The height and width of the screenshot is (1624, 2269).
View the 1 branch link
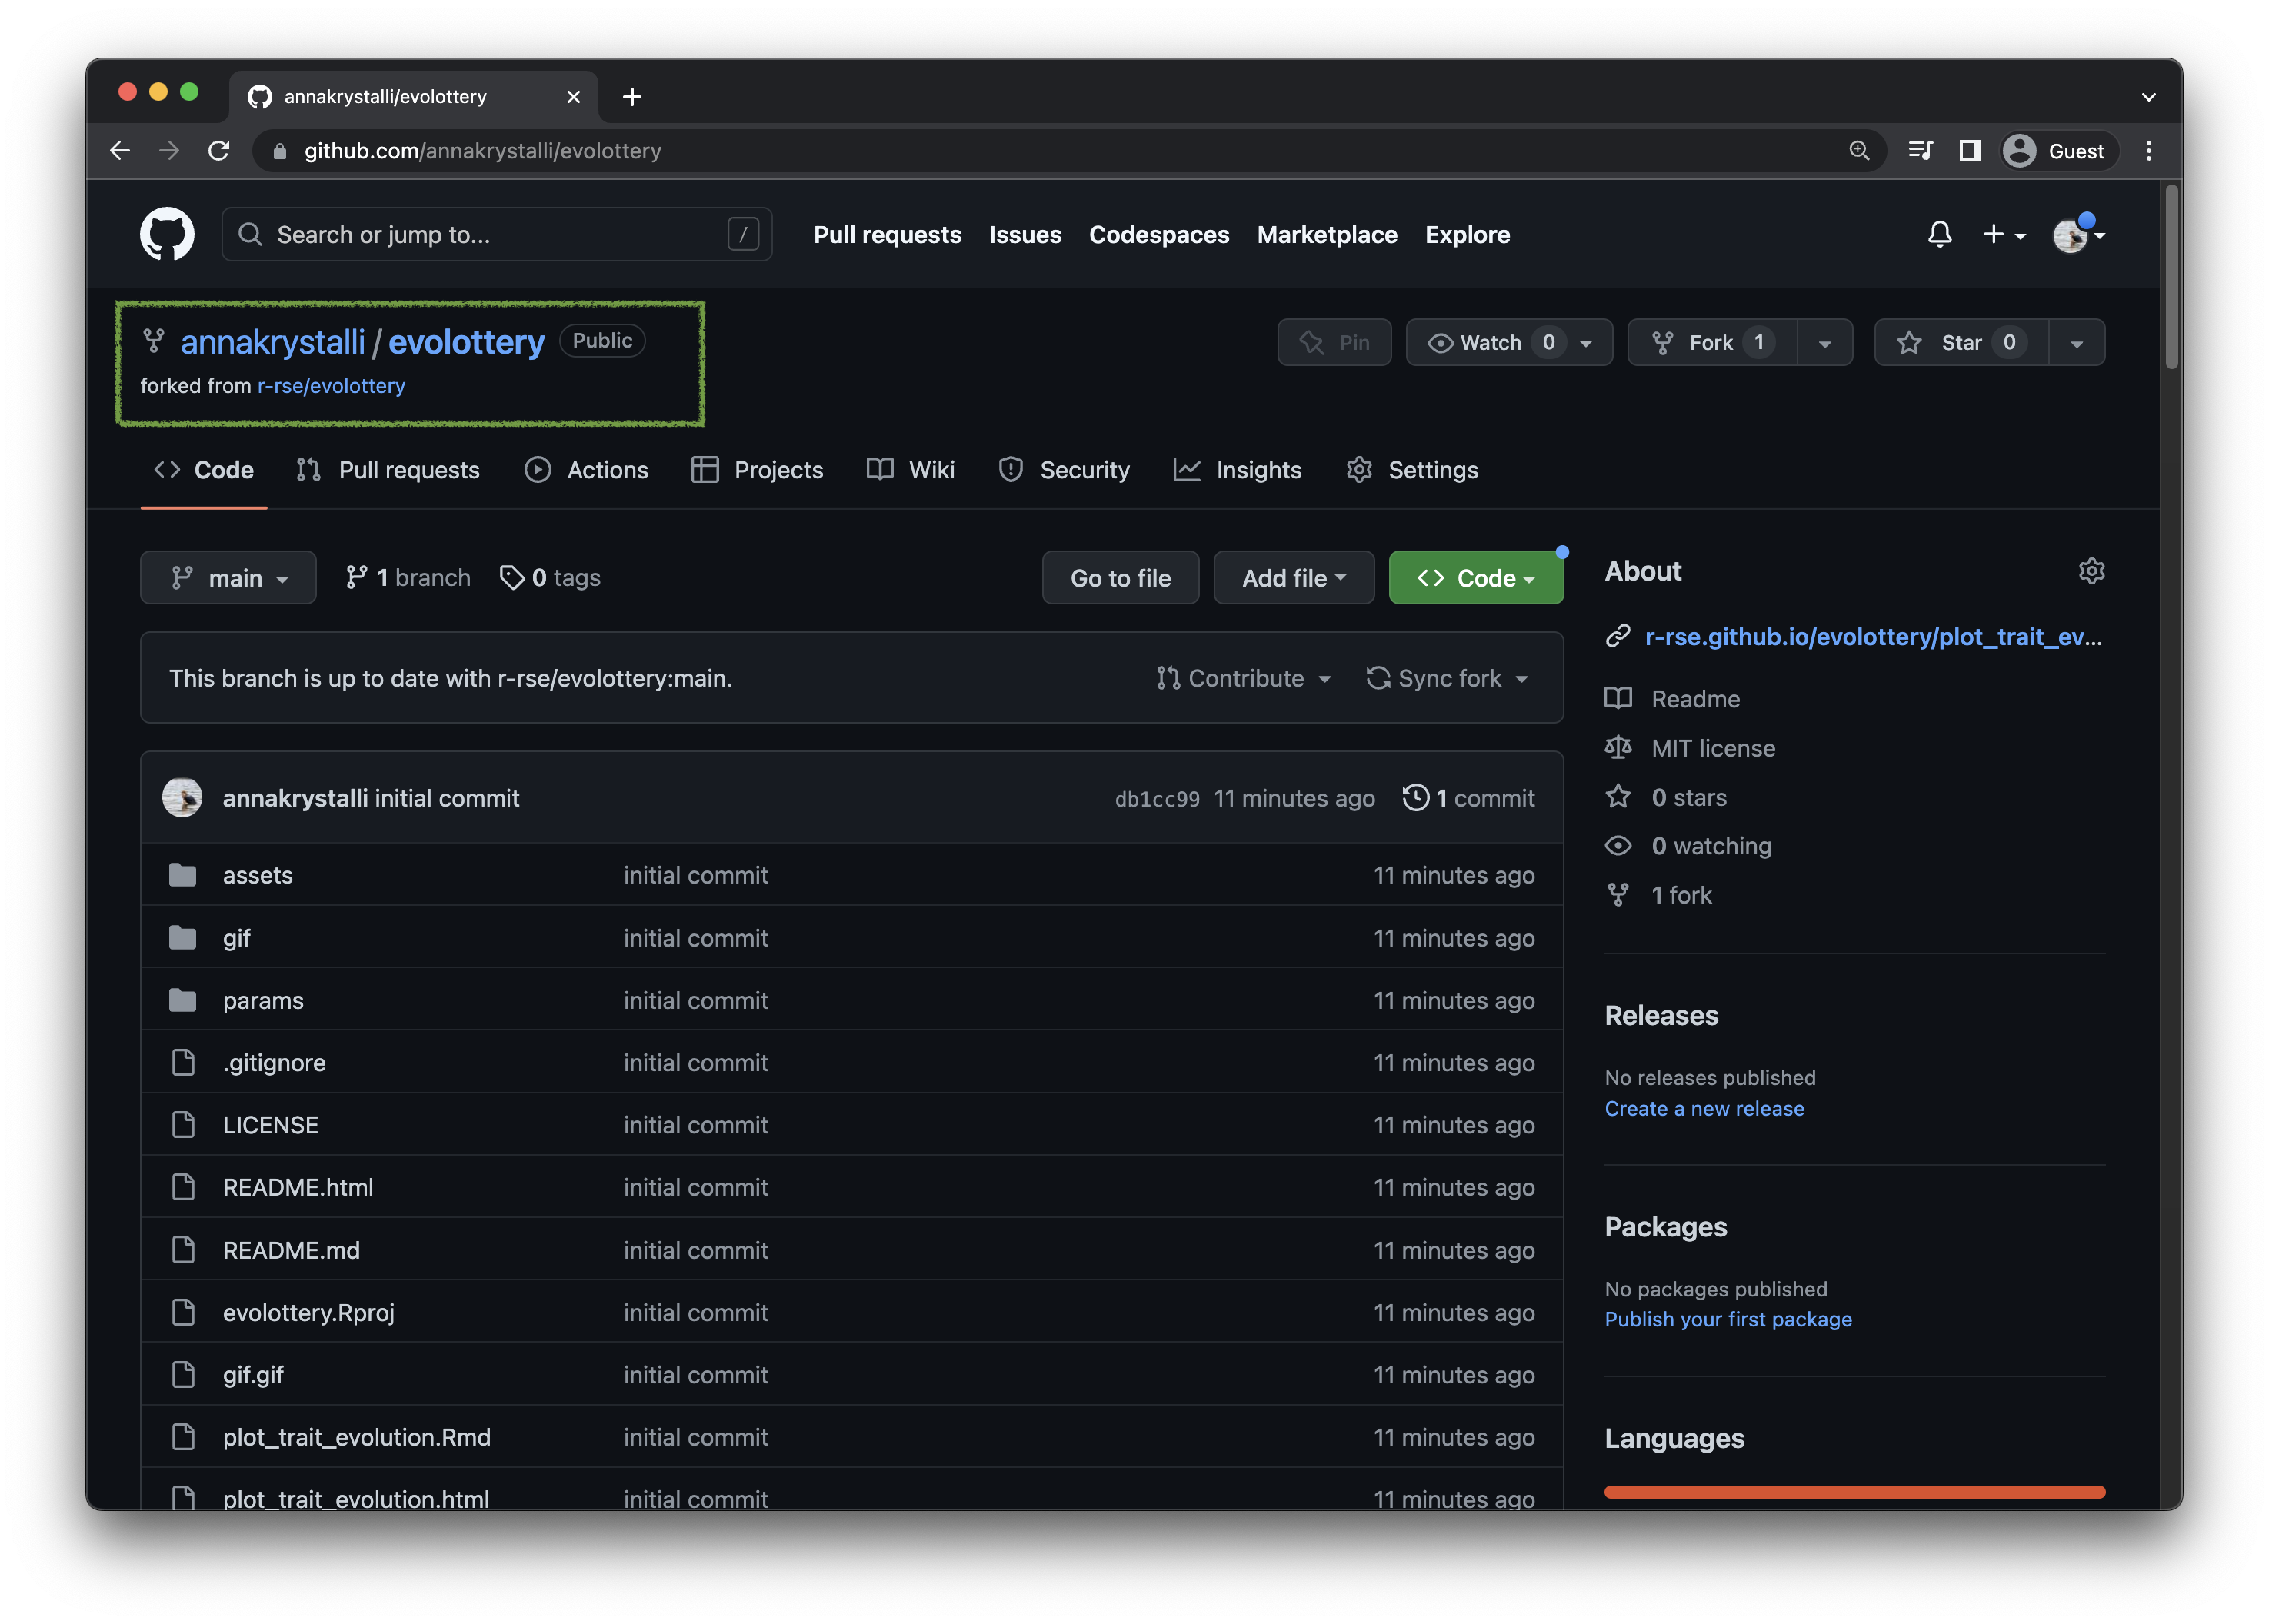[407, 577]
